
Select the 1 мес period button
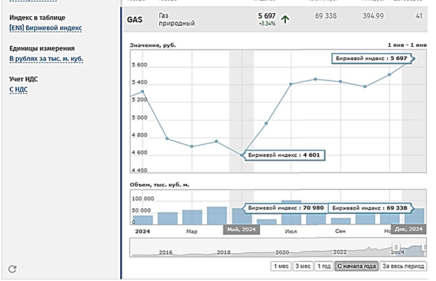pos(280,266)
